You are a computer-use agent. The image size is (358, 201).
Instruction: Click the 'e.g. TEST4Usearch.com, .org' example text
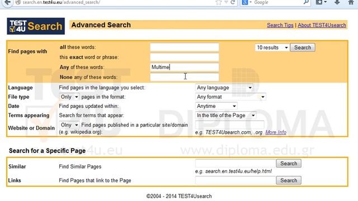229,132
